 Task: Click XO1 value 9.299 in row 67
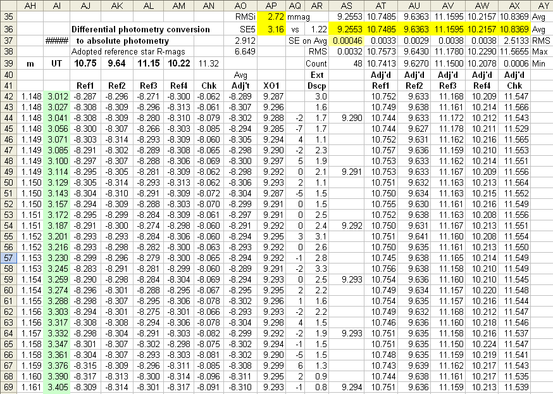point(271,365)
